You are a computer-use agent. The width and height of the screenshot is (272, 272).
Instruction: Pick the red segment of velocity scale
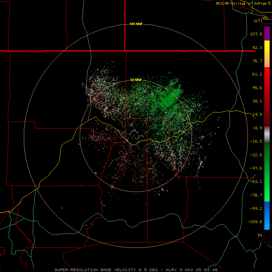(267, 97)
